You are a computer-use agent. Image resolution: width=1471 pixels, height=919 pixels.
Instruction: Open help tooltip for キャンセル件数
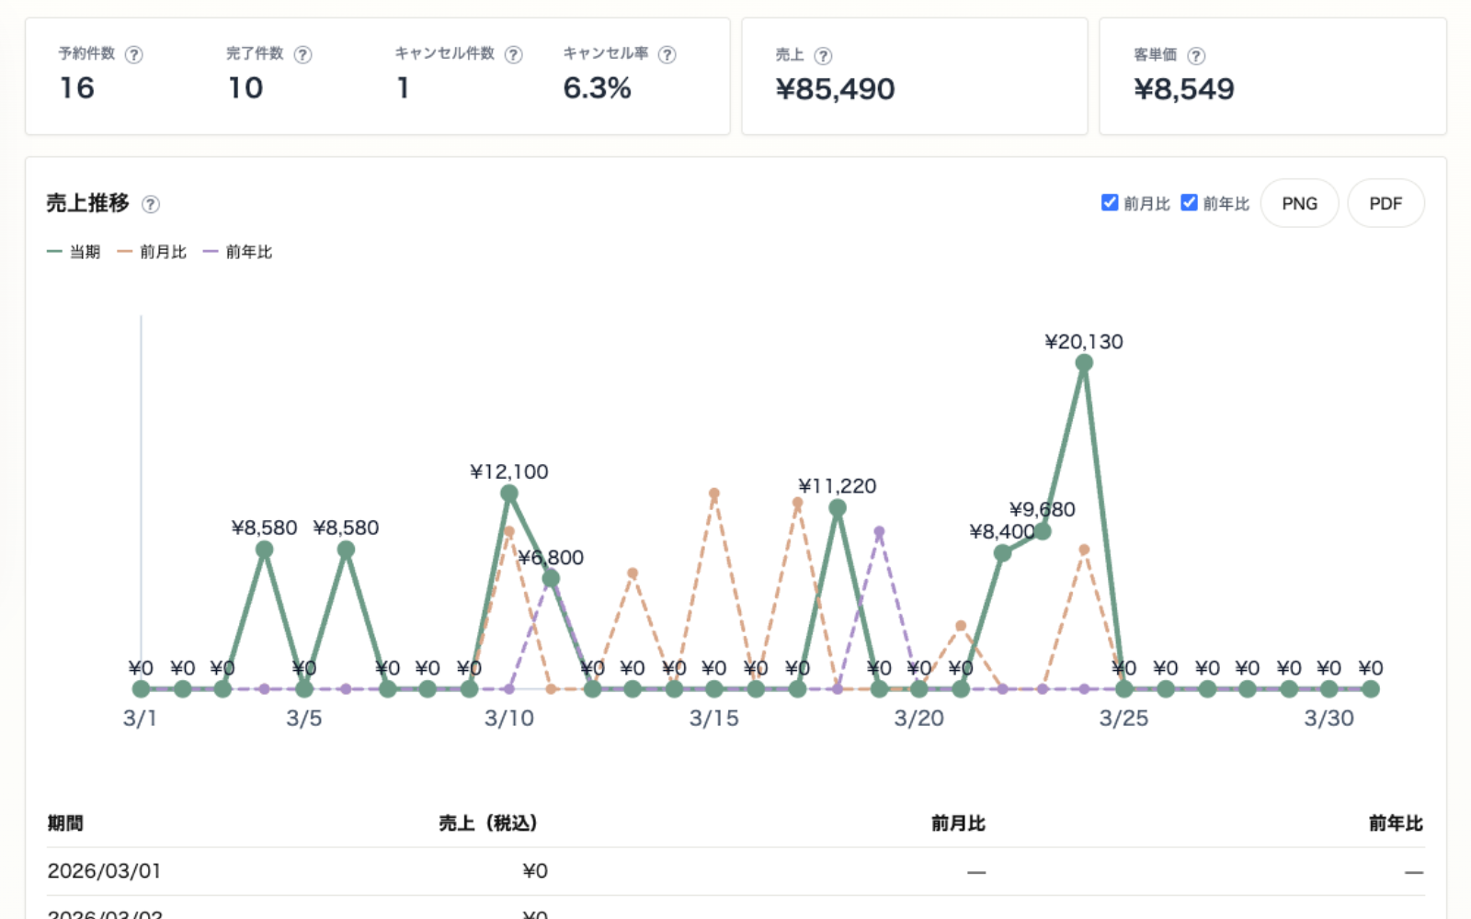pyautogui.click(x=514, y=54)
